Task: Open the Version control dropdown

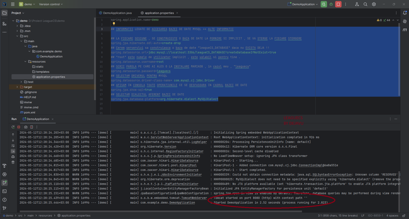Action: (x=51, y=4)
